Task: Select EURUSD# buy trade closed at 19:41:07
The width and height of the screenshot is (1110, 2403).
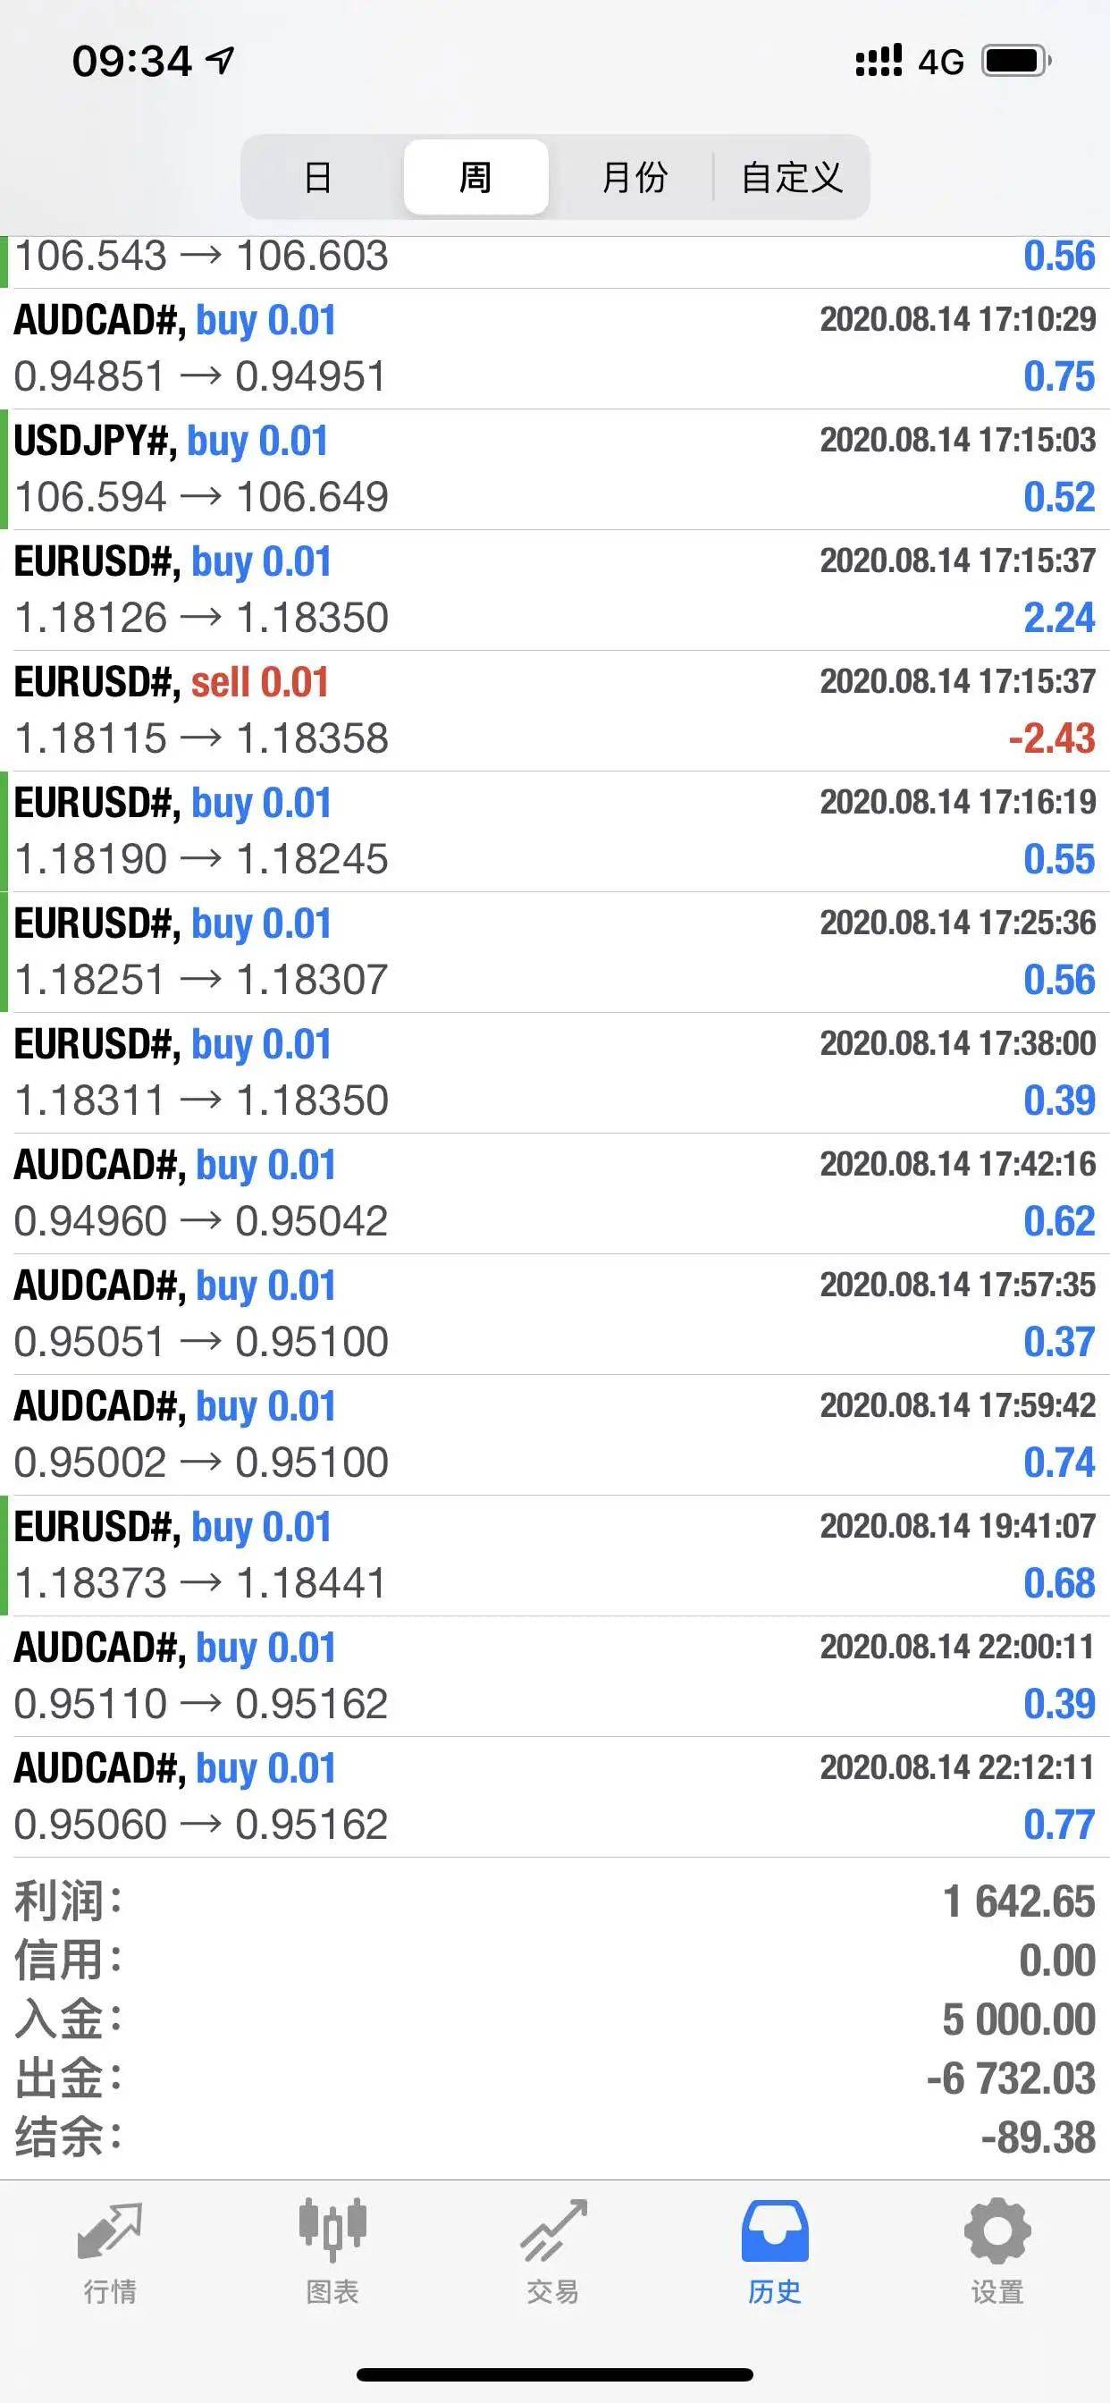Action: pyautogui.click(x=555, y=1555)
